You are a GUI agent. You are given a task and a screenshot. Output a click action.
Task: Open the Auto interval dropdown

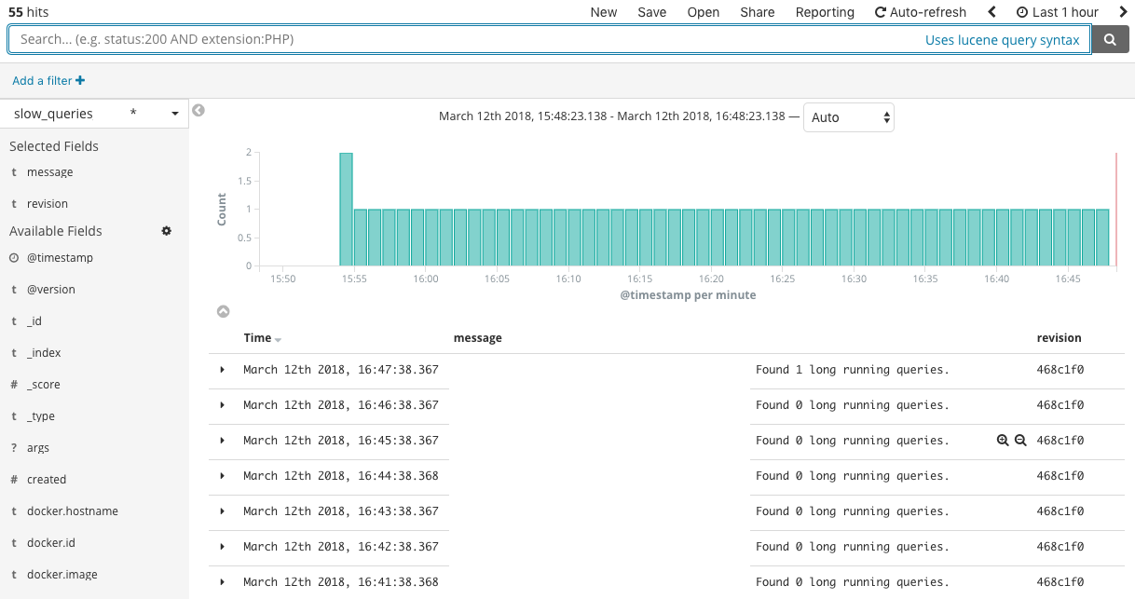(x=849, y=117)
